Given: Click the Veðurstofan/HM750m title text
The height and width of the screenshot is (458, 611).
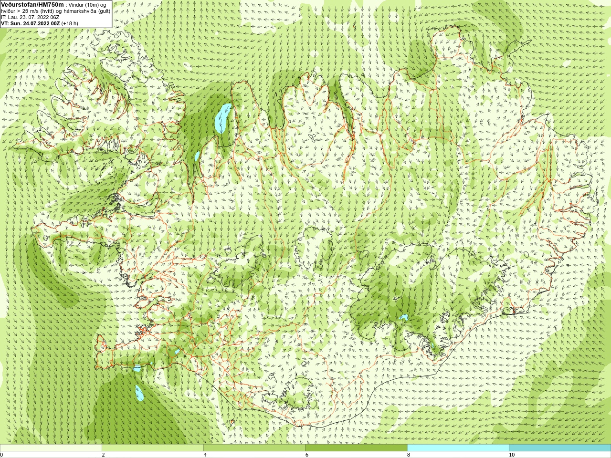Looking at the screenshot, I should click(x=32, y=4).
